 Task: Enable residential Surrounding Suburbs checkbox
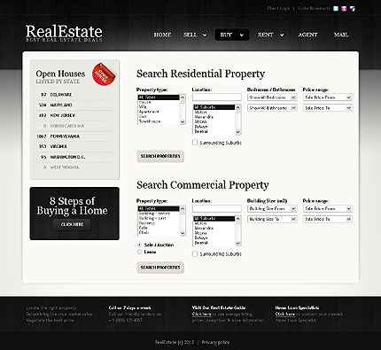pyautogui.click(x=195, y=143)
